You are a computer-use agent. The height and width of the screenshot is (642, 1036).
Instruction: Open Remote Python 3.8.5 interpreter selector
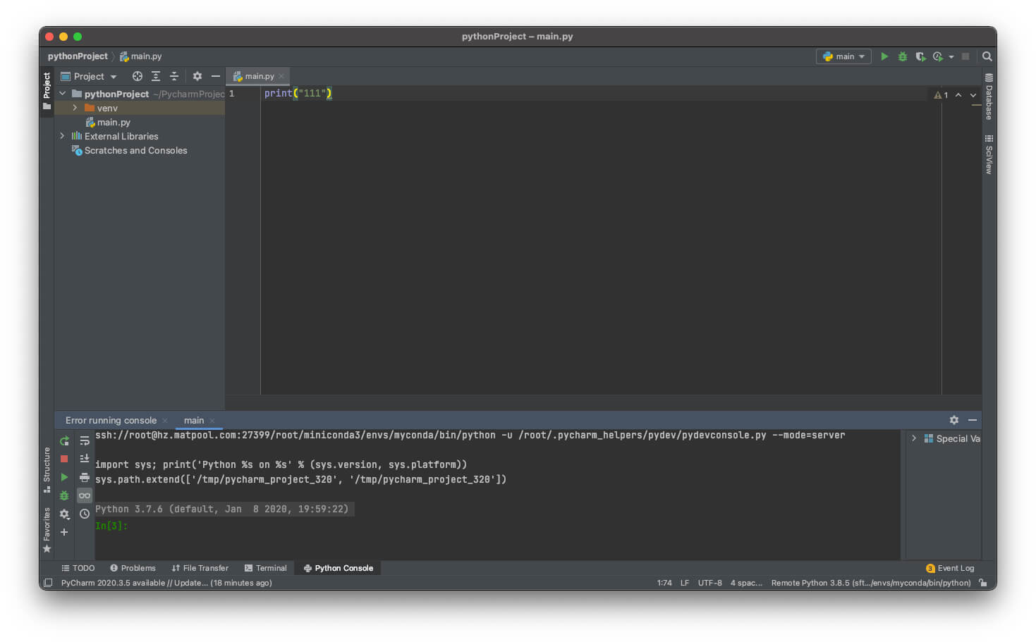point(871,583)
